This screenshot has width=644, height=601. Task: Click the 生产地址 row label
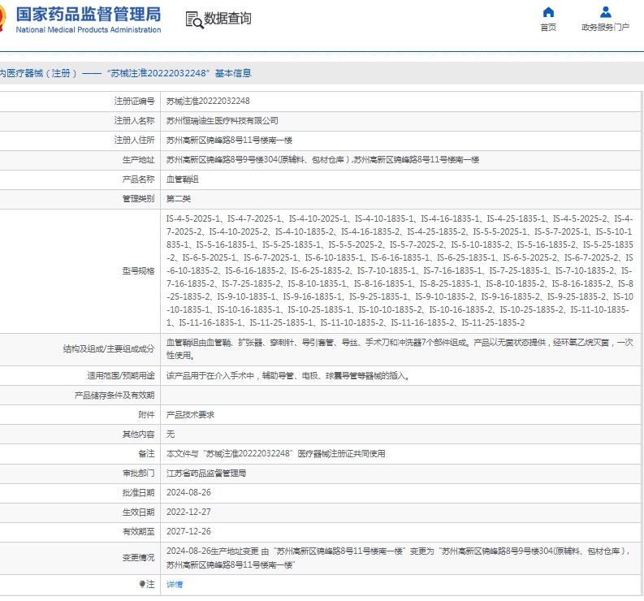(x=138, y=160)
